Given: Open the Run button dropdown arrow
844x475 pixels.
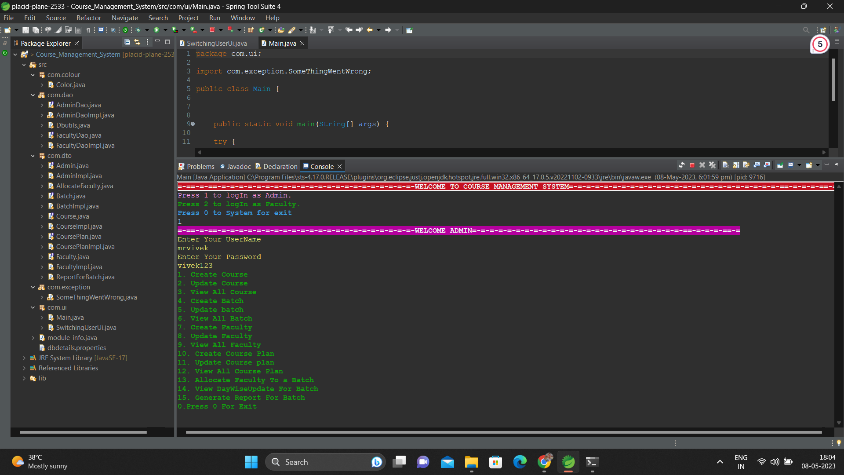Looking at the screenshot, I should 165,30.
